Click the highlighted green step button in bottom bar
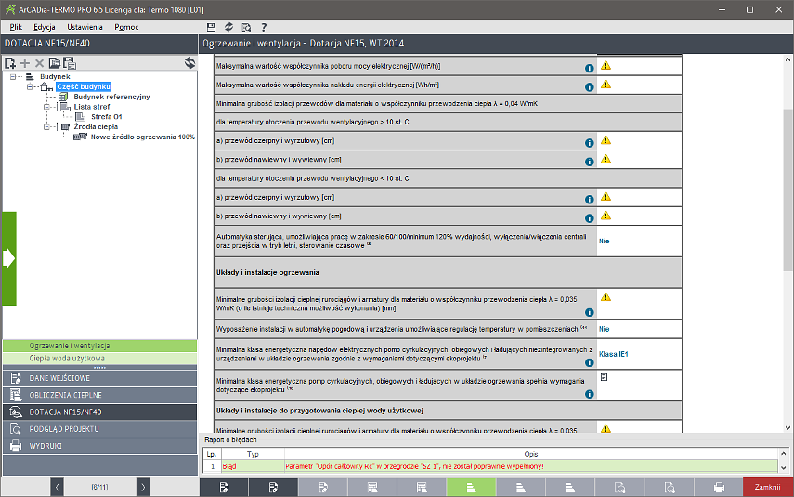This screenshot has height=497, width=794. coord(471,488)
